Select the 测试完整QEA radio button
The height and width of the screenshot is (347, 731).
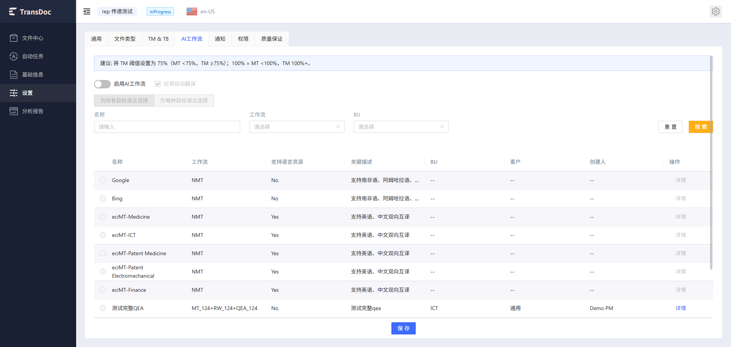tap(103, 308)
